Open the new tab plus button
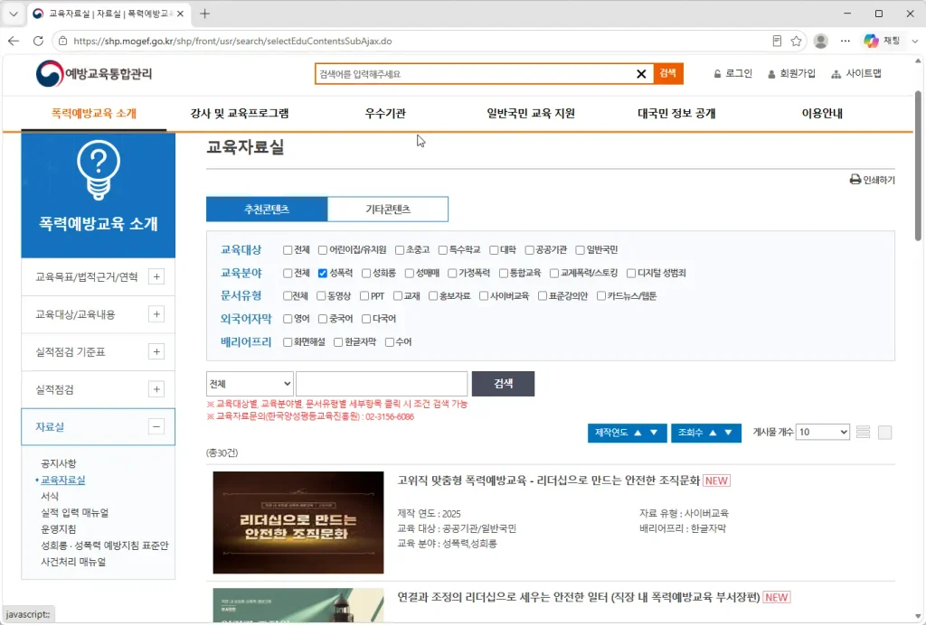 [204, 14]
